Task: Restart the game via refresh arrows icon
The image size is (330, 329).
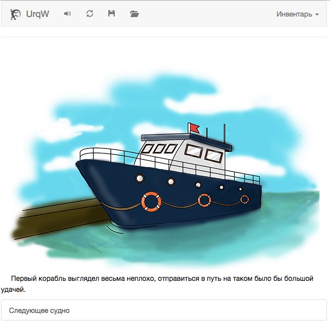Action: [90, 14]
